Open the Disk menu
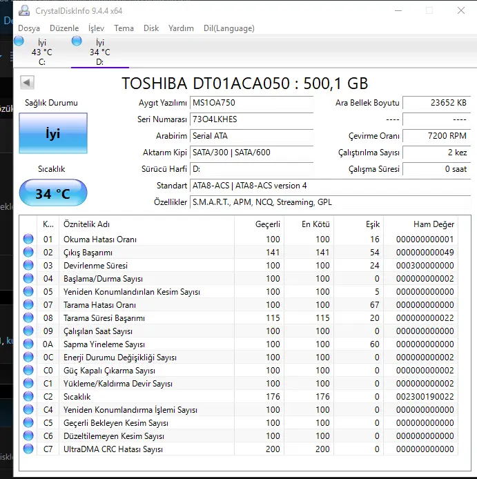The height and width of the screenshot is (479, 477). [151, 28]
